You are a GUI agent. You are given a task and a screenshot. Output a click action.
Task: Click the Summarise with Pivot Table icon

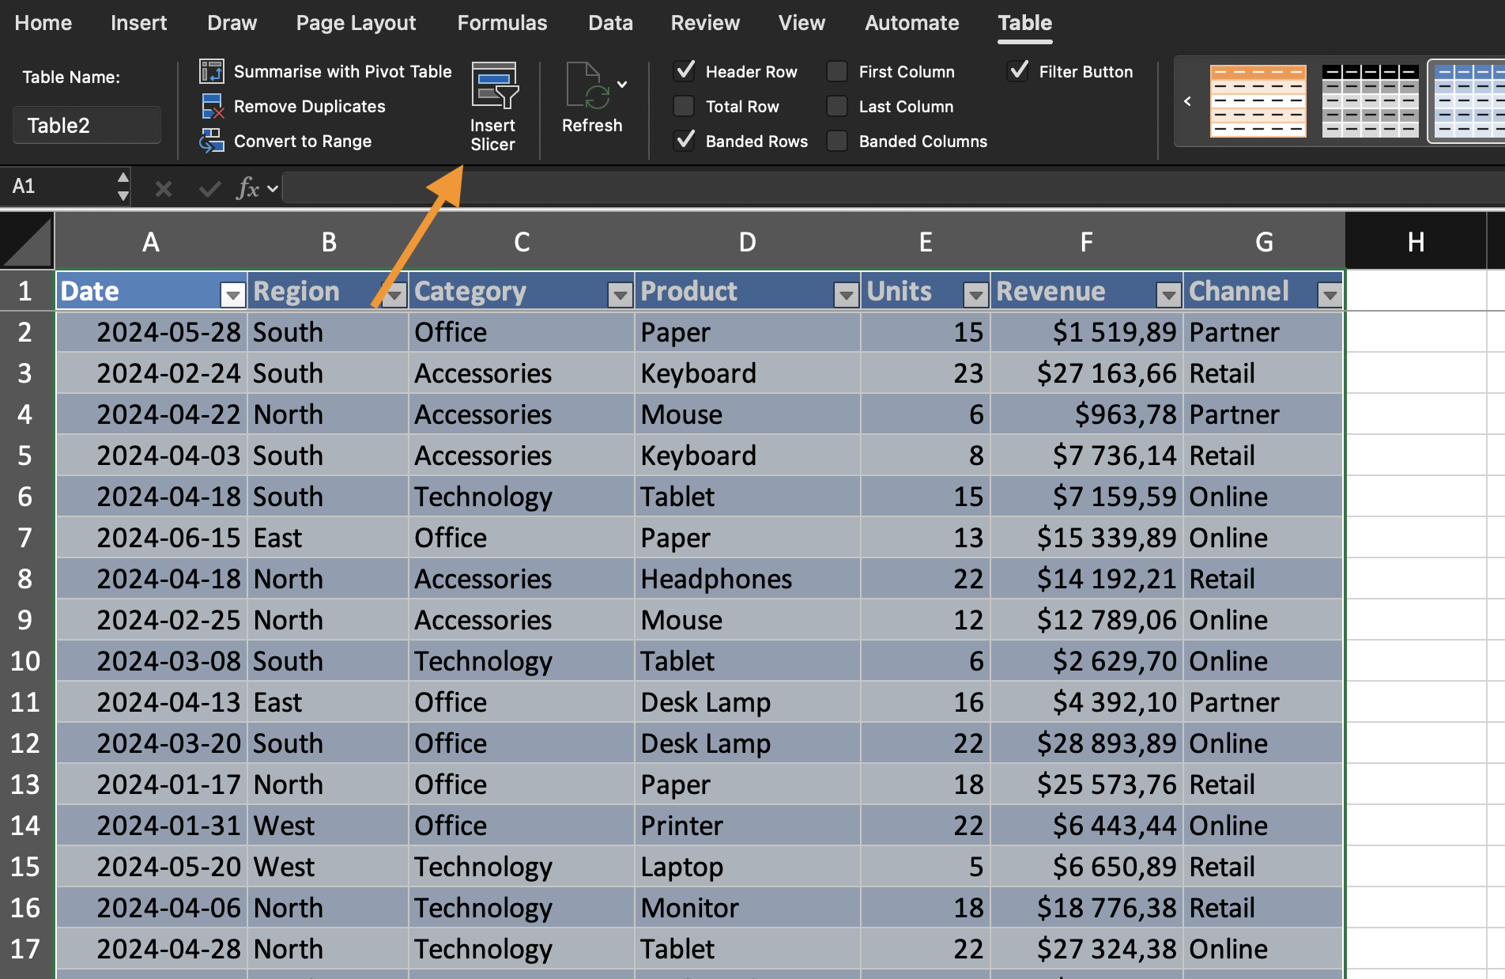(x=211, y=71)
